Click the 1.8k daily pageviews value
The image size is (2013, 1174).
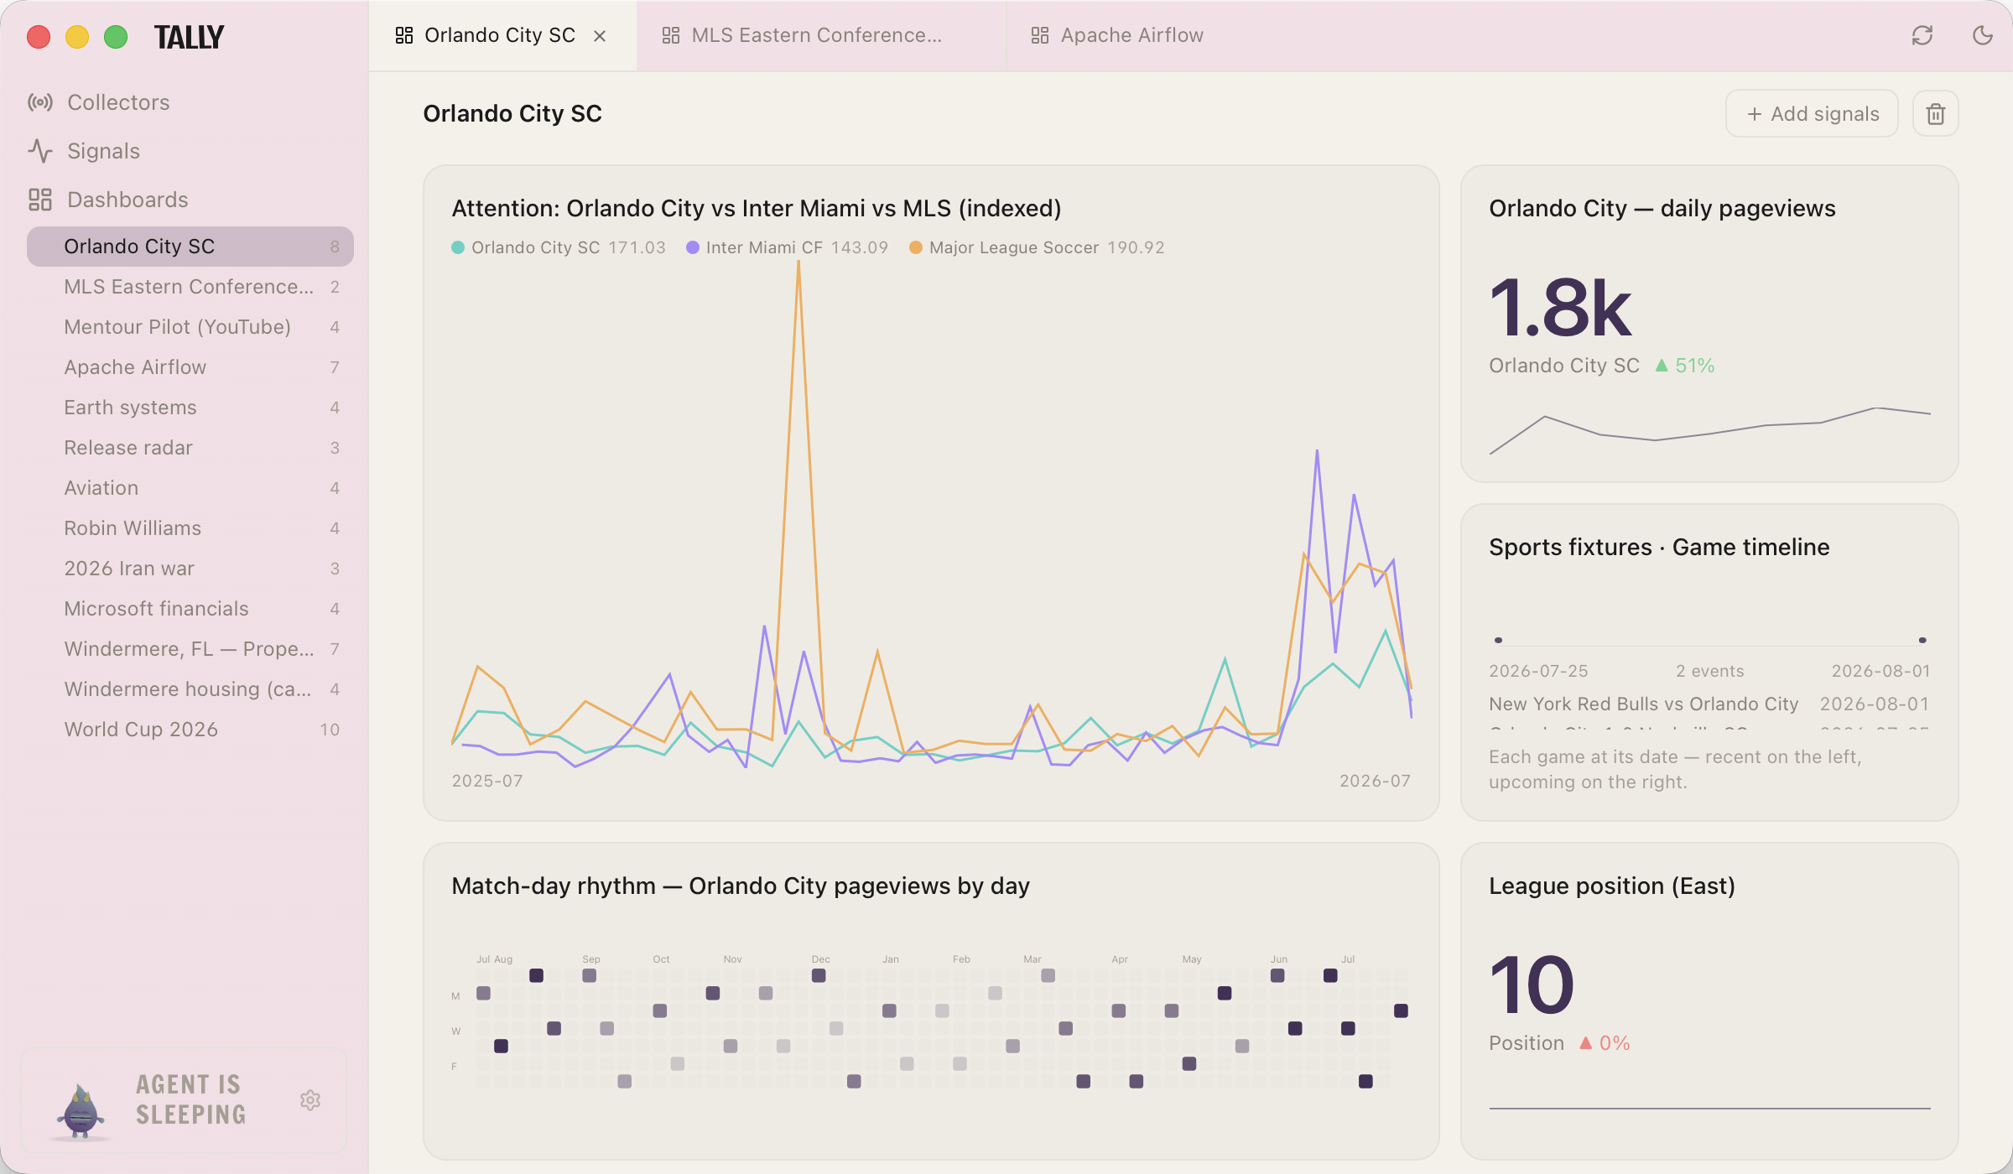[x=1561, y=309]
